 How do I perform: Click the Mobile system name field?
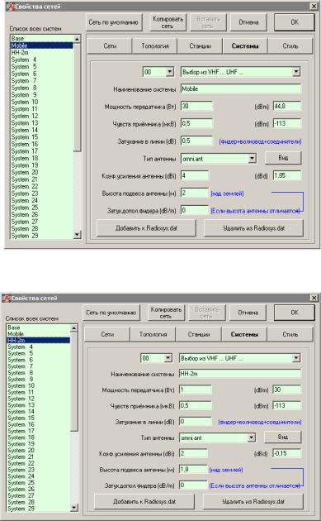[241, 88]
